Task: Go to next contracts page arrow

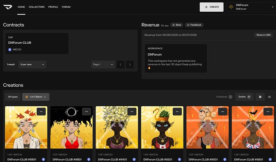Action: click(130, 65)
